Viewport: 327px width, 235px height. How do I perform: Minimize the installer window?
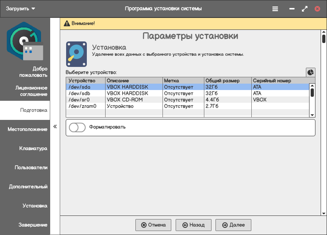pos(292,9)
